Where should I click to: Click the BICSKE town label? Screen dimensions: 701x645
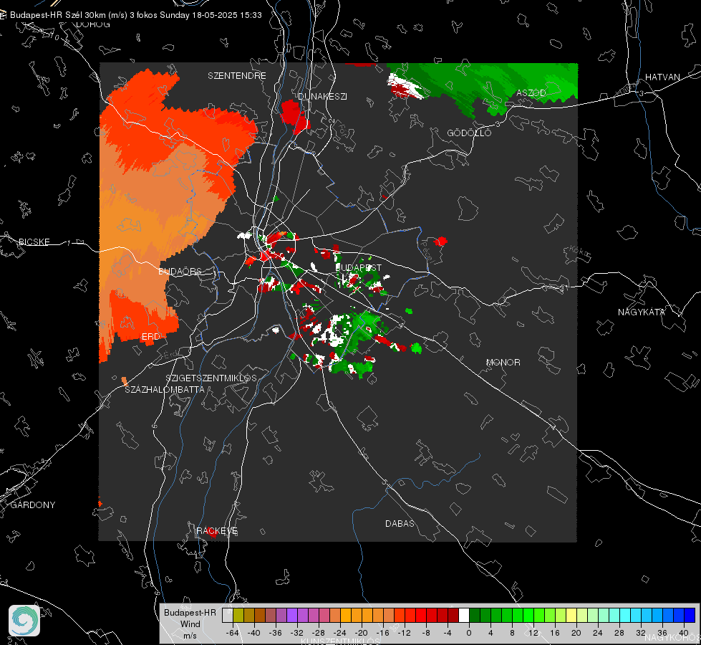tap(34, 242)
